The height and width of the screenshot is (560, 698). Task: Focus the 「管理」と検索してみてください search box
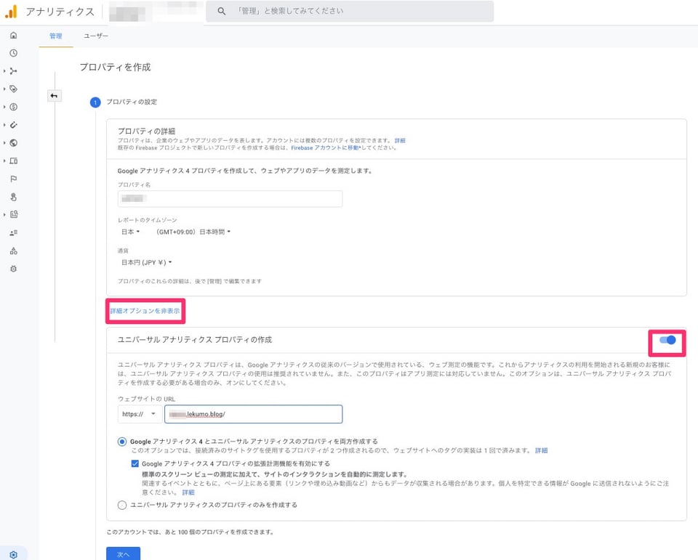(x=350, y=11)
